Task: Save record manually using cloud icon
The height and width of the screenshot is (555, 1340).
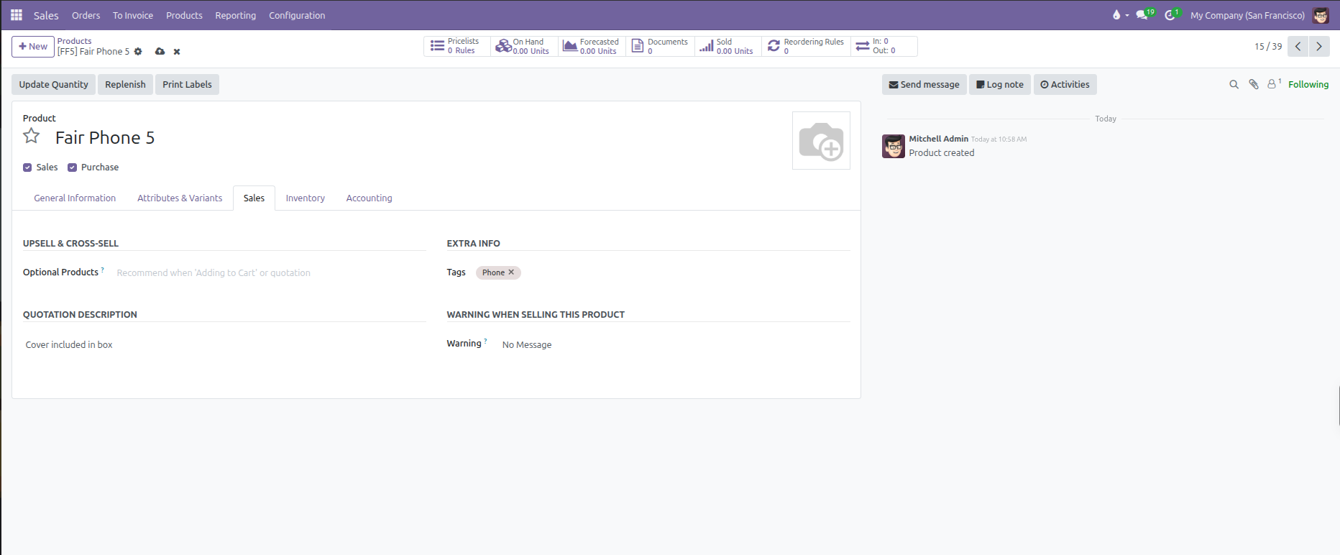Action: (x=160, y=52)
